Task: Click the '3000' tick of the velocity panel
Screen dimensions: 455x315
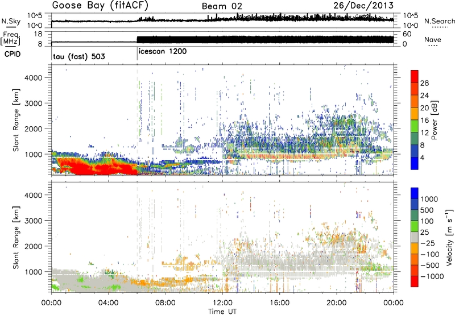Action: tap(33, 221)
